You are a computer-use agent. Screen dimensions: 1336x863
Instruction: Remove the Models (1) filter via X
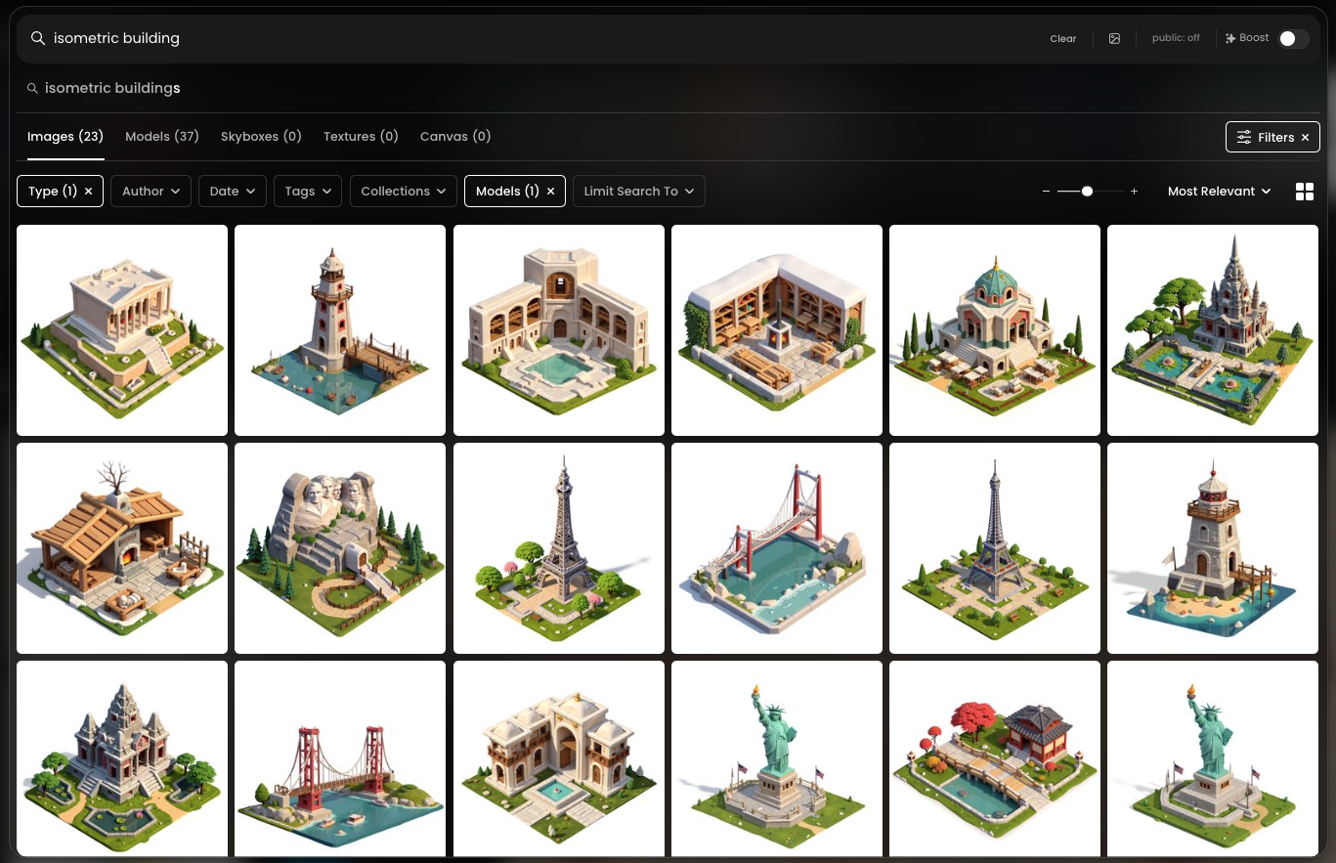pos(551,192)
